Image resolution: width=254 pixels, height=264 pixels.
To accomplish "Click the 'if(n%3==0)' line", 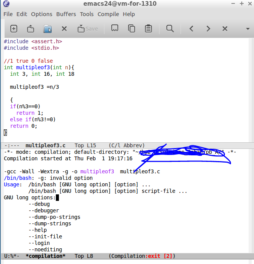I will 25,106.
